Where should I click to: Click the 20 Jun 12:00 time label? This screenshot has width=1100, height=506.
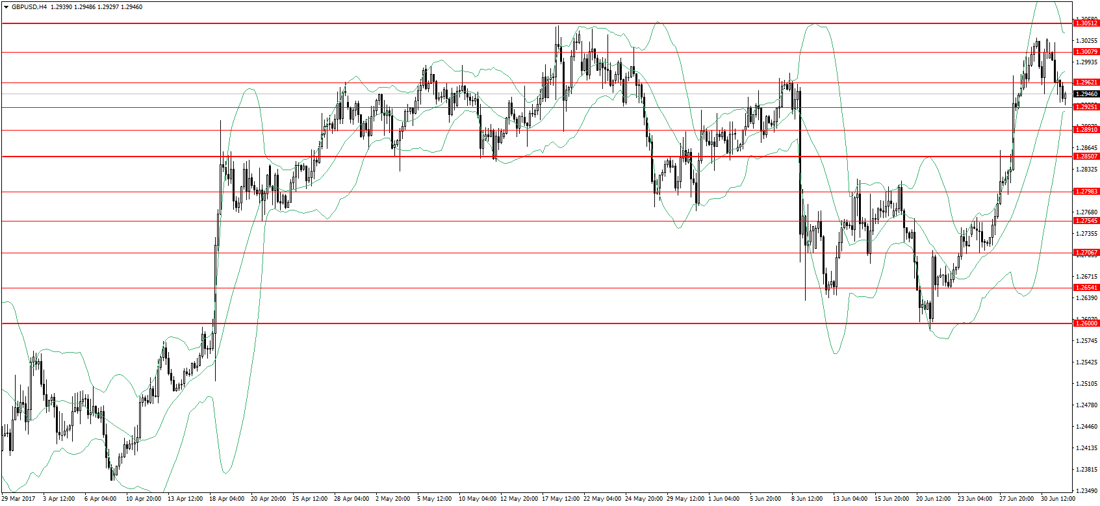(934, 500)
